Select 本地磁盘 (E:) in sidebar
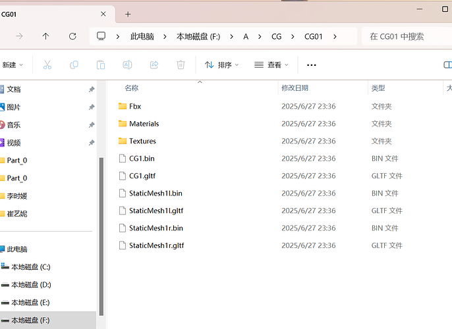Screen dimensions: 452x329 [30, 303]
